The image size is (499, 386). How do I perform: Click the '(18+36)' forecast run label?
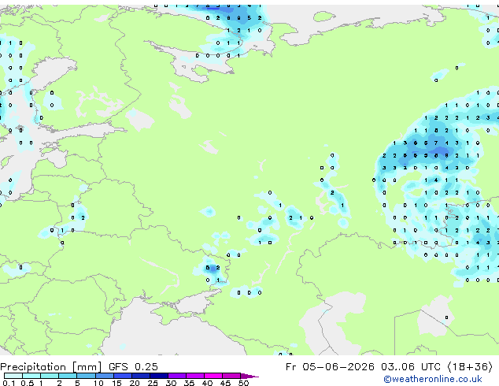click(x=470, y=367)
